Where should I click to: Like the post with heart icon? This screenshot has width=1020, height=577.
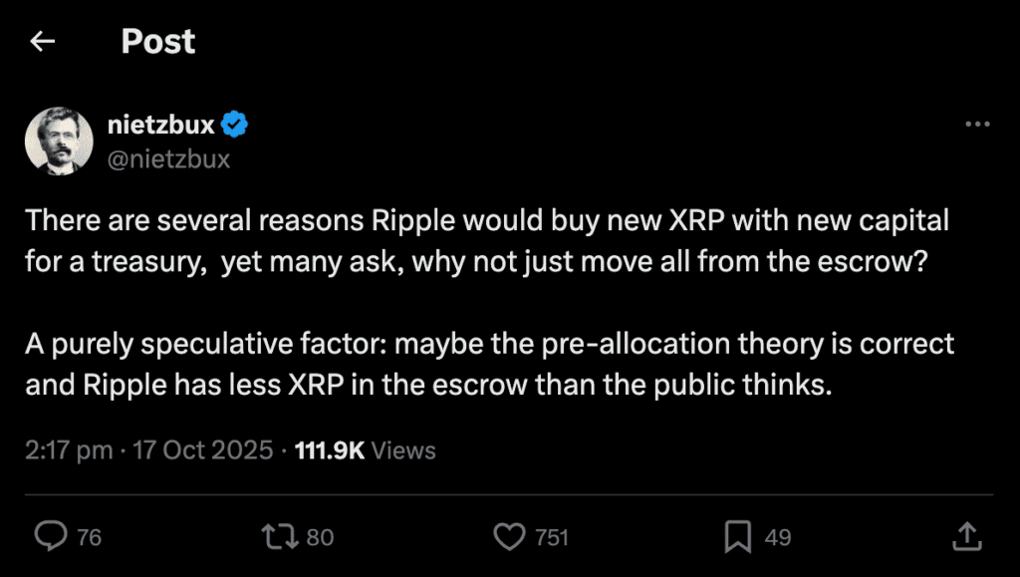(x=509, y=537)
